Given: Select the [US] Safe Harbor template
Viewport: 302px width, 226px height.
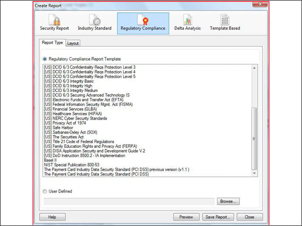Looking at the screenshot, I should pos(59,128).
